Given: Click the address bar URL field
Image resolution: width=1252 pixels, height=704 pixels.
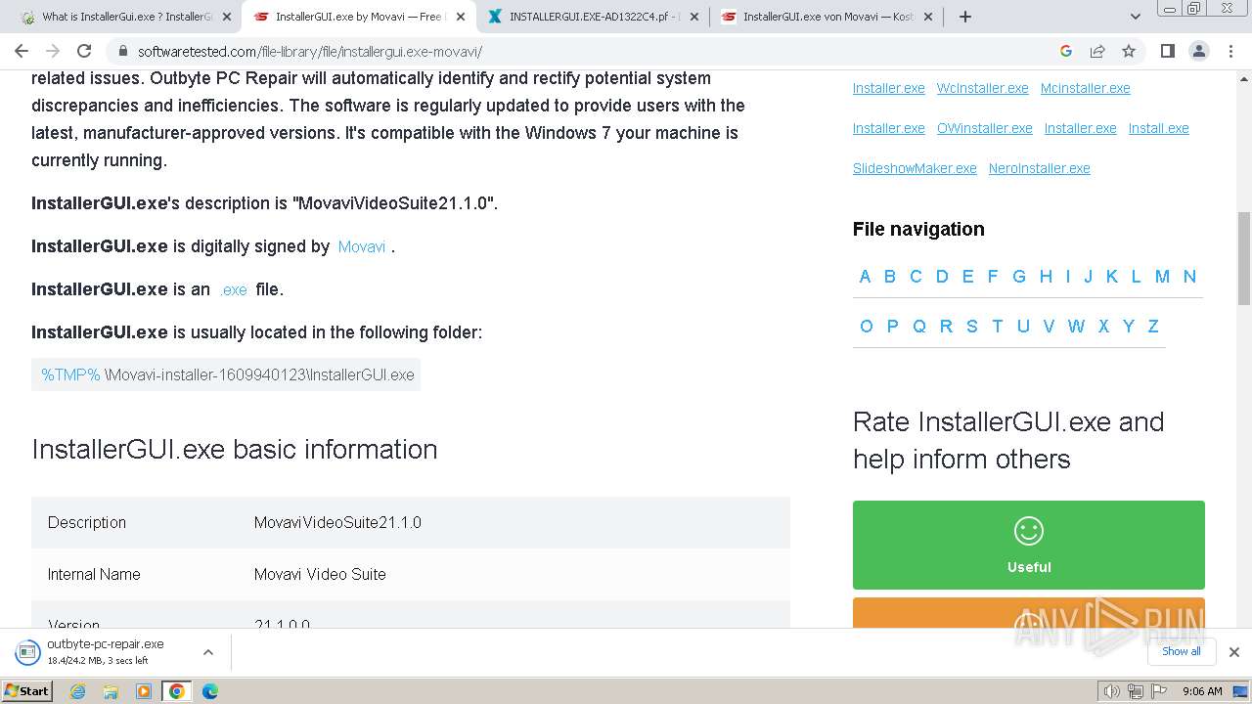Looking at the screenshot, I should pyautogui.click(x=587, y=51).
